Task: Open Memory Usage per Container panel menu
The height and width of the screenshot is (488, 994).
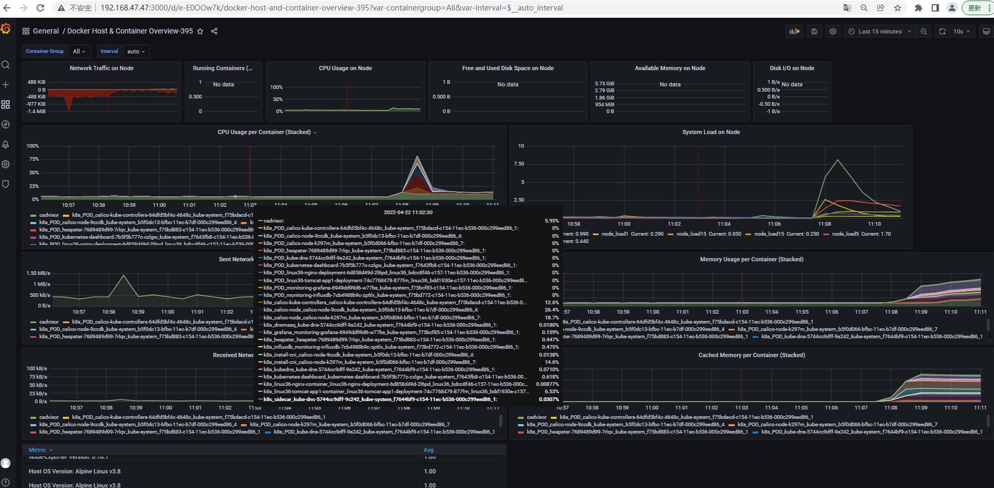Action: coord(752,260)
